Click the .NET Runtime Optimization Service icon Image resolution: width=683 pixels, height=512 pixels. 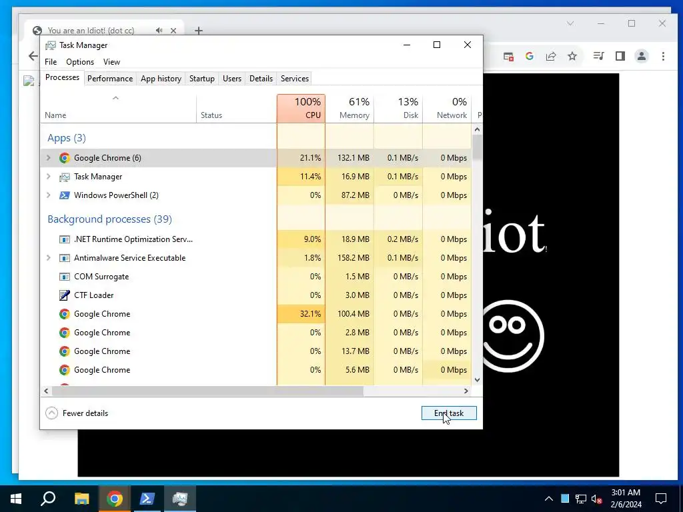(x=65, y=239)
